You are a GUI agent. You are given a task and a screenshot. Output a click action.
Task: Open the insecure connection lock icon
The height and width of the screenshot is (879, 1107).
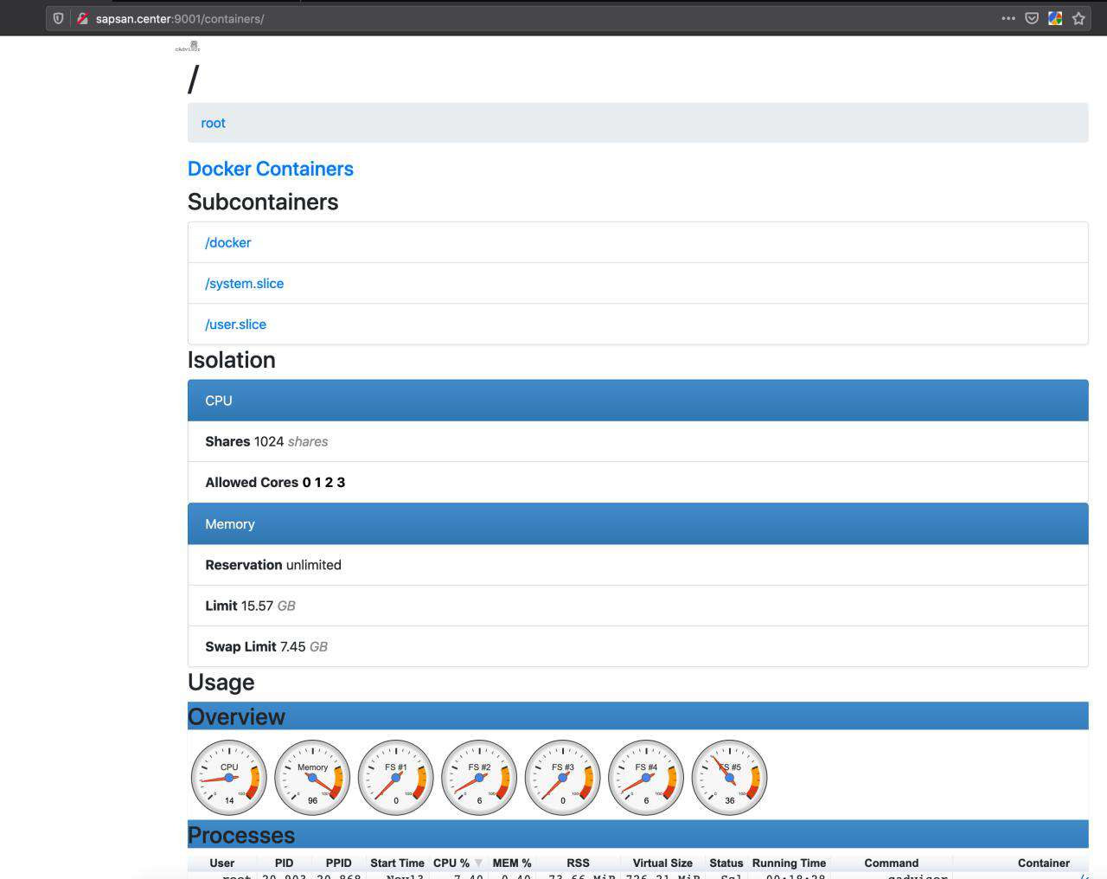[x=82, y=18]
